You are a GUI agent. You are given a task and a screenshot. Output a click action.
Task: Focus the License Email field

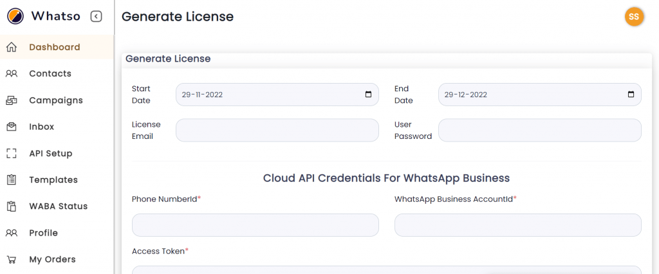[x=277, y=131]
